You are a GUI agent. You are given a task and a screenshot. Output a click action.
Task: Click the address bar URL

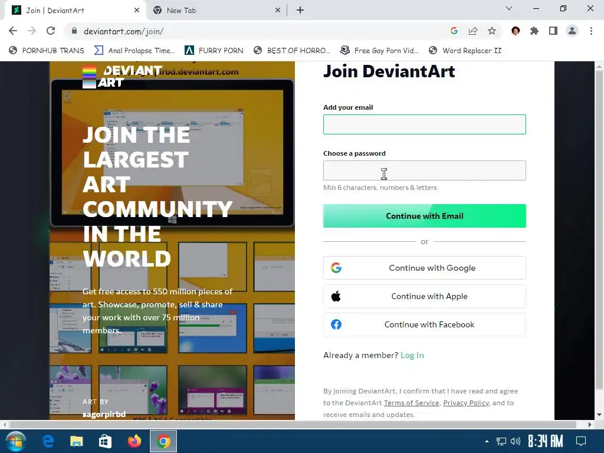tap(124, 31)
